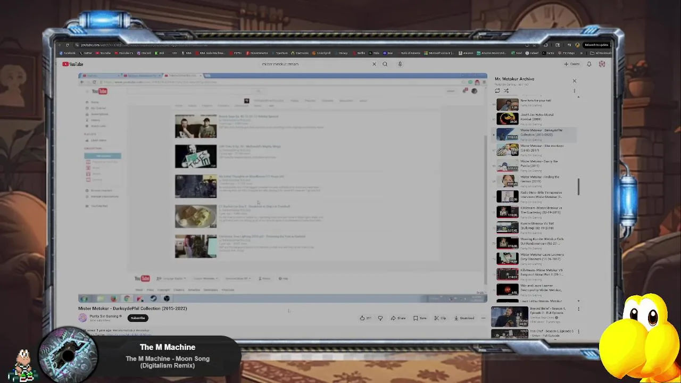Click the YouTube logo inside the video player

point(99,91)
